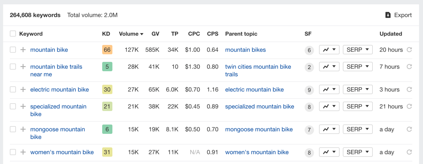Click the orange KD 66 difficulty badge
The height and width of the screenshot is (164, 423).
pos(107,50)
